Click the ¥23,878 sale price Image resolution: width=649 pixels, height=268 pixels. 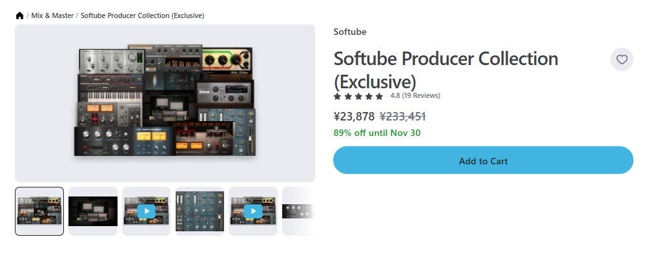[353, 117]
